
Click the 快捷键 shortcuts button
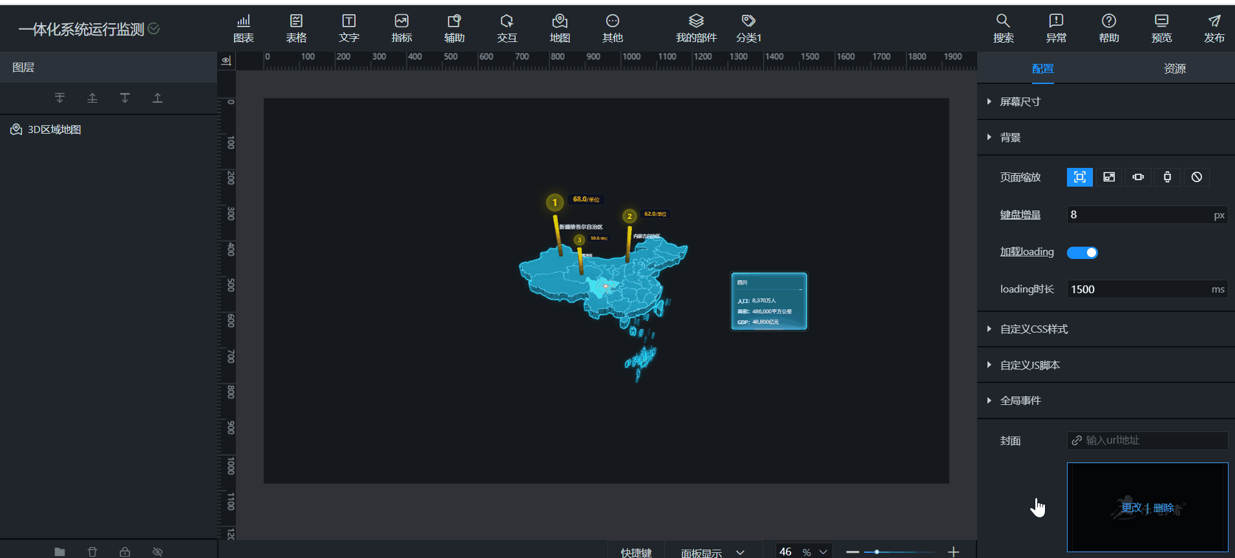click(x=636, y=553)
